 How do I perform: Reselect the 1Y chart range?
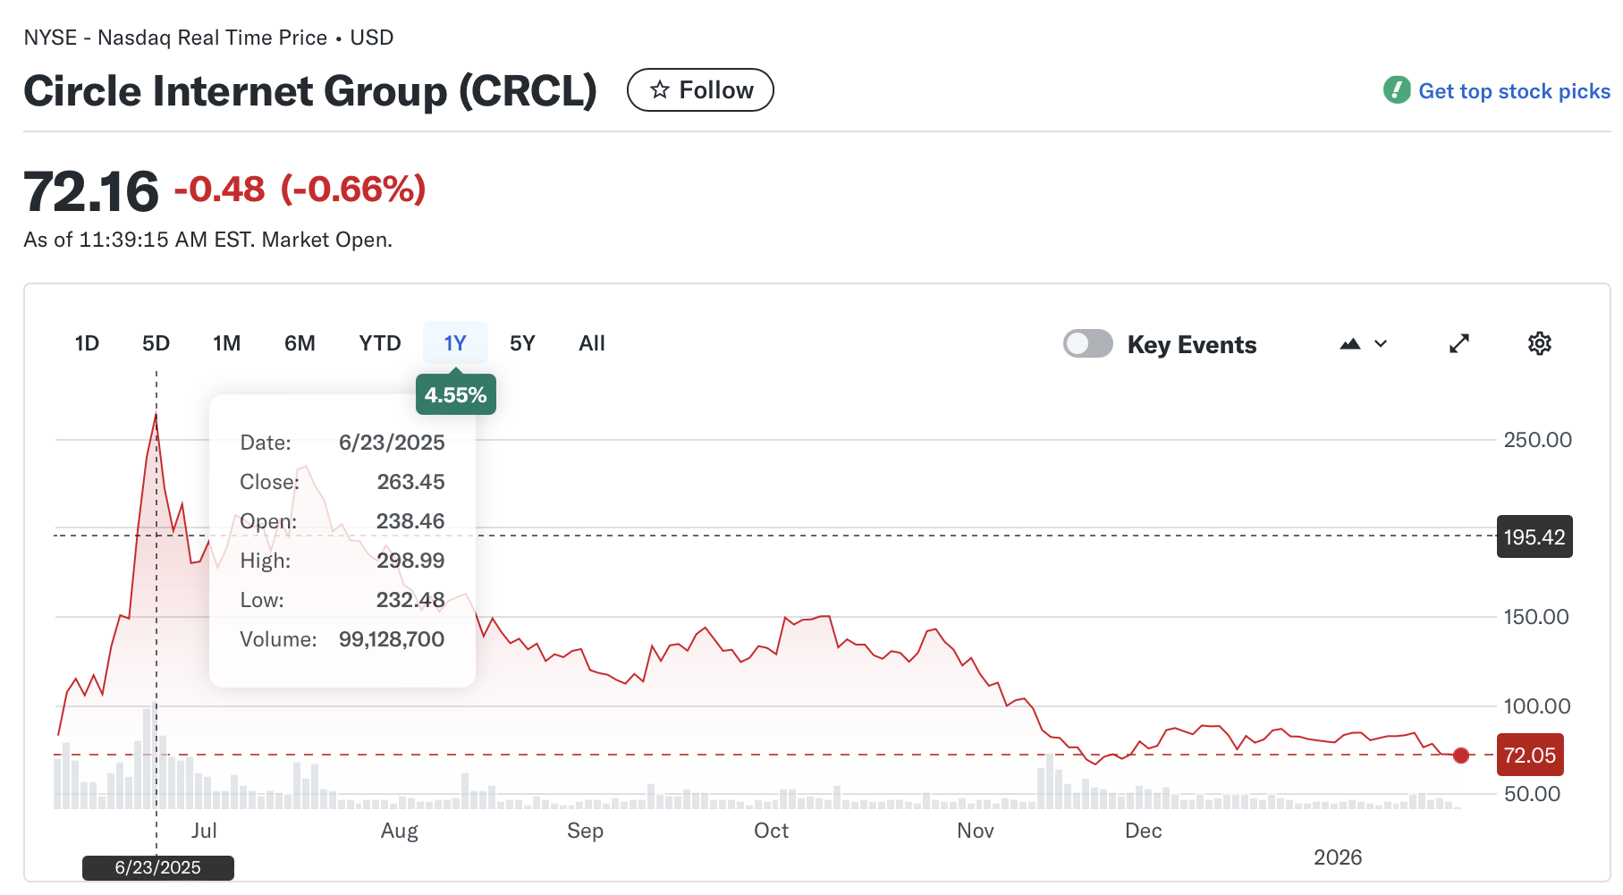(455, 342)
